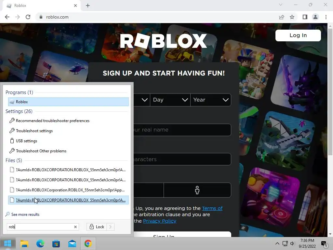This screenshot has width=333, height=250.
Task: Open the Terms of Use link
Action: pyautogui.click(x=212, y=208)
